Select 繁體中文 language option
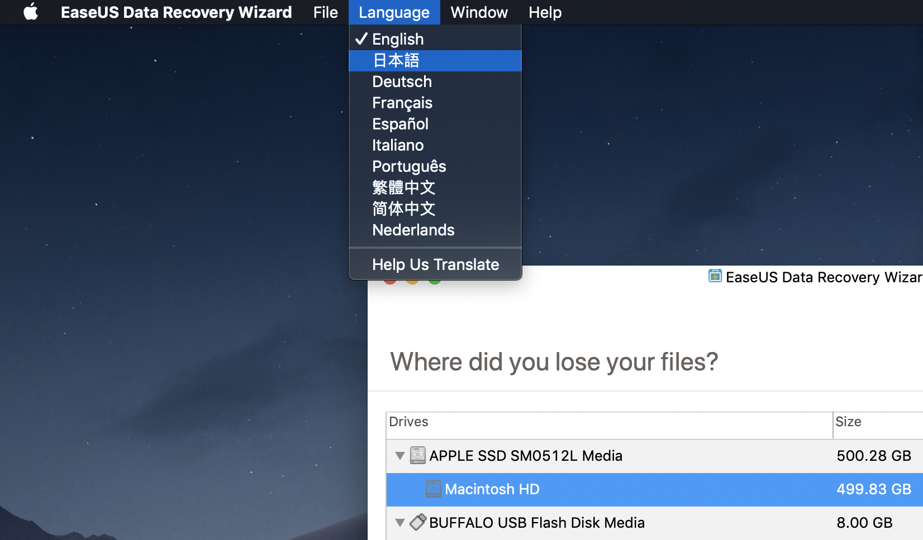Viewport: 923px width, 540px height. coord(403,187)
